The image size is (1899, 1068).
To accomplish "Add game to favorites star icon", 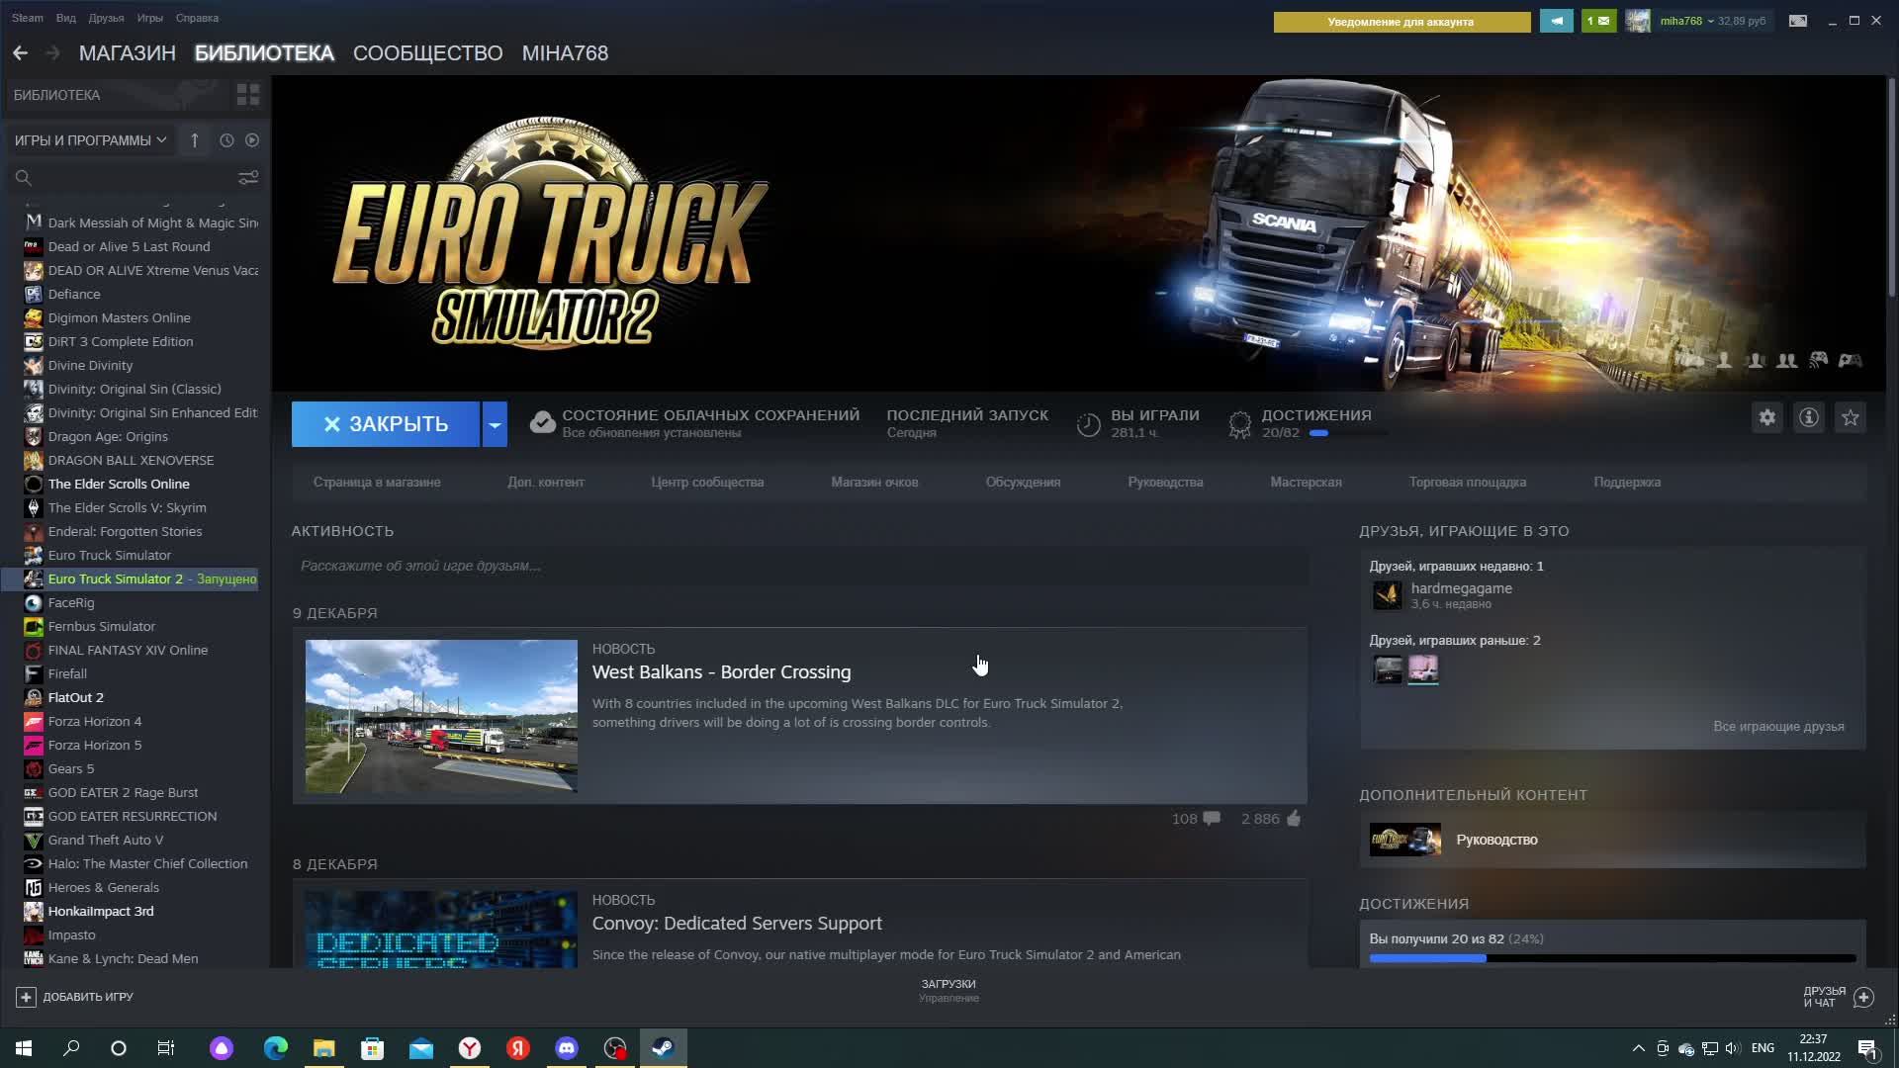I will [x=1850, y=417].
